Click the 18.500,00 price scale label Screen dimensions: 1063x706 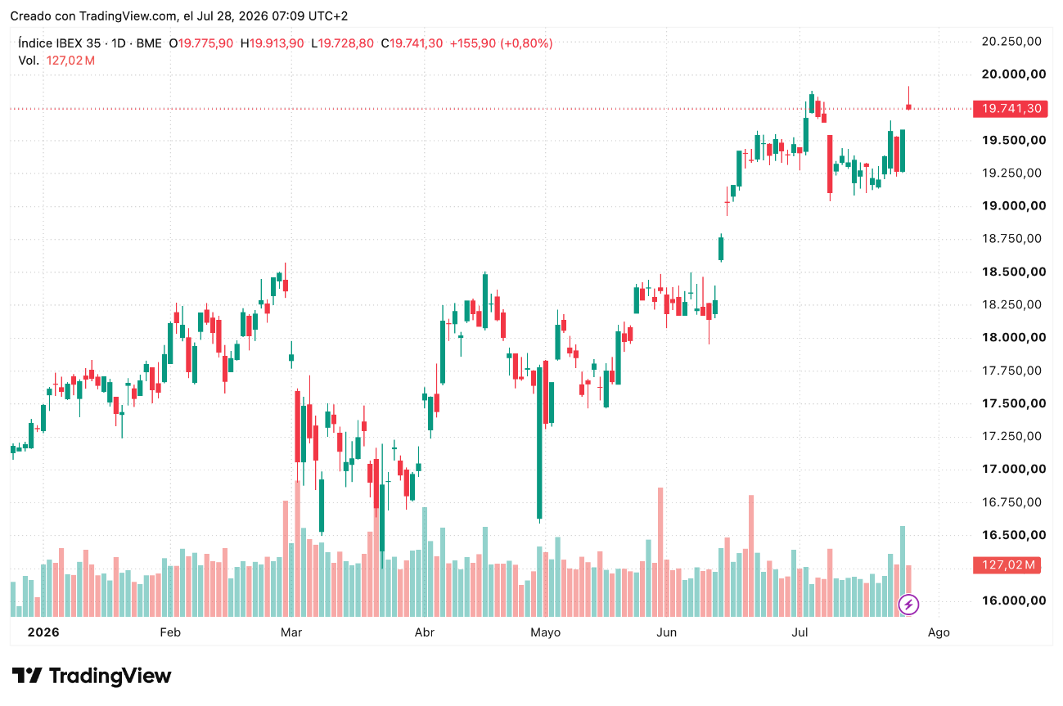click(1015, 272)
